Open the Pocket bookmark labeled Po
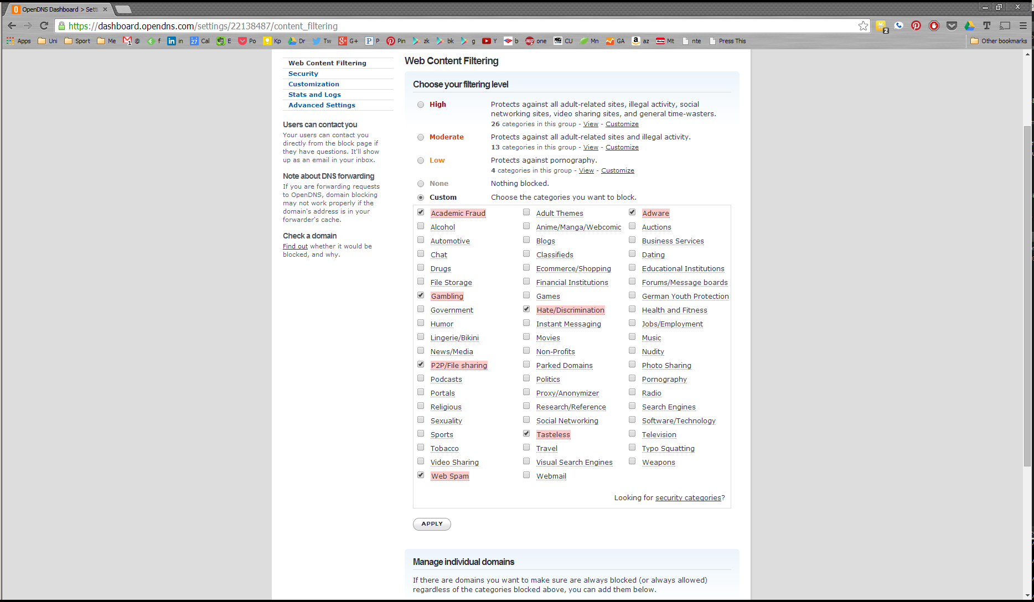The image size is (1034, 602). pyautogui.click(x=247, y=41)
